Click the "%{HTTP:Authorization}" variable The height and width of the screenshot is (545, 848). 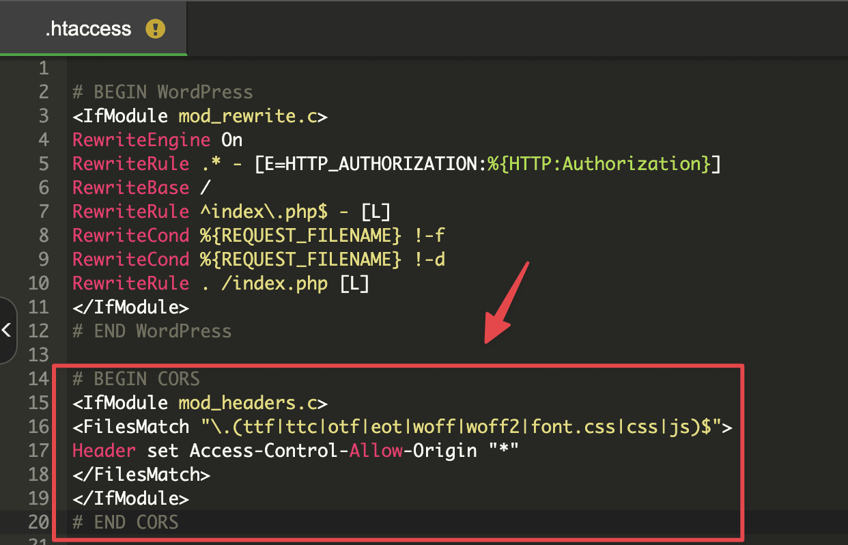[598, 164]
